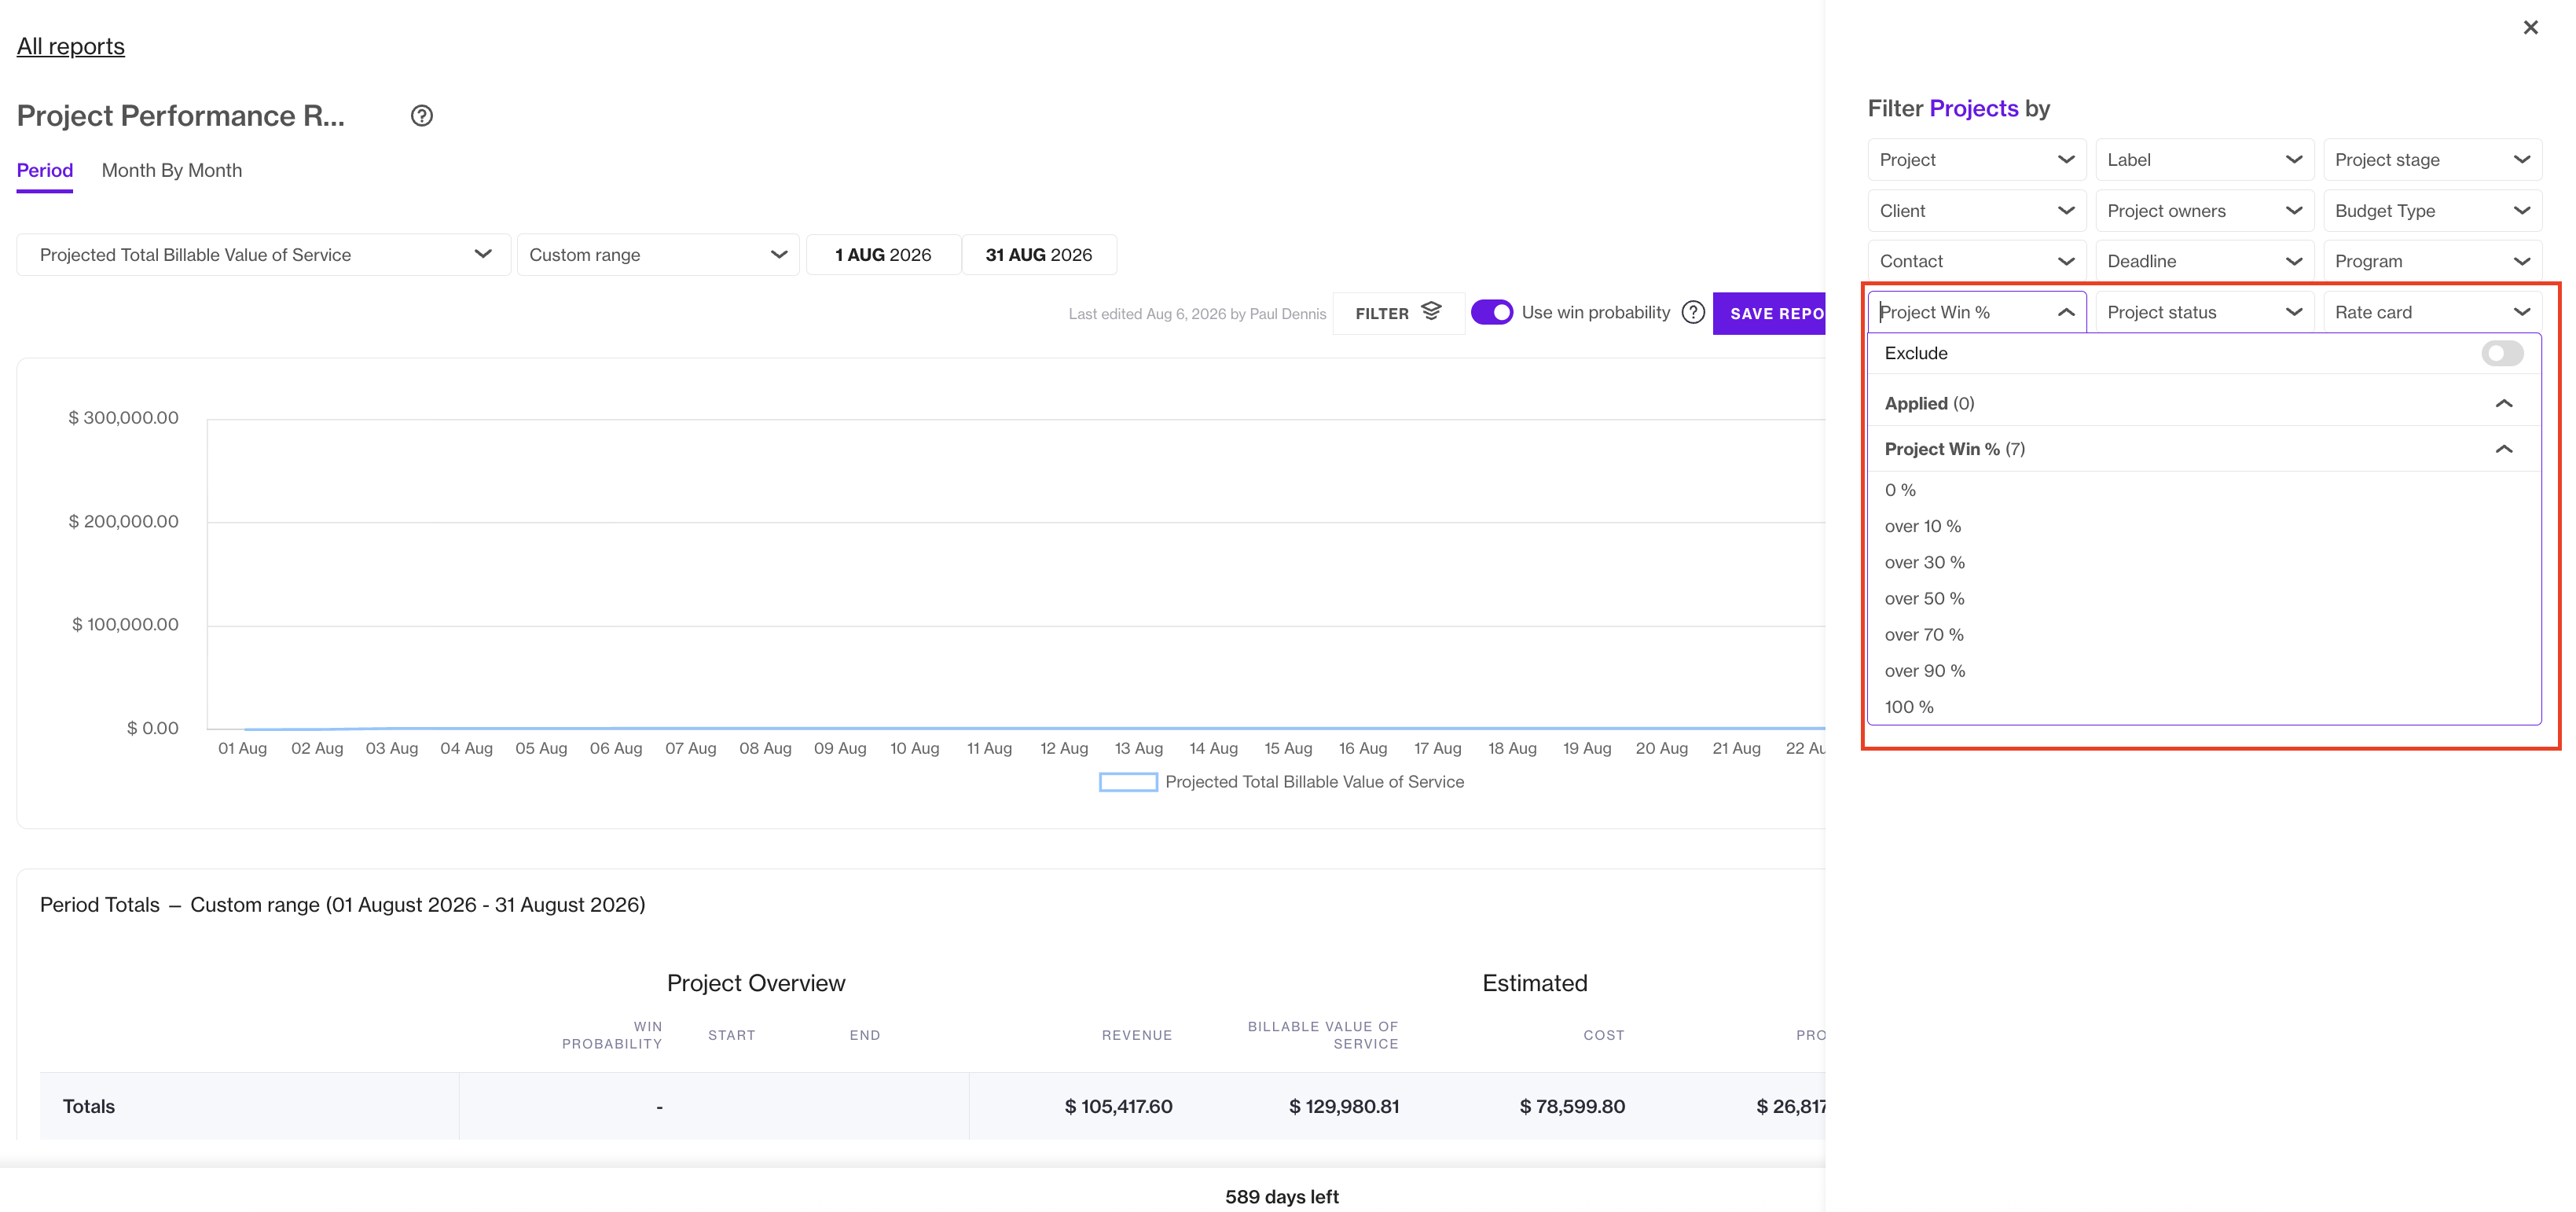The width and height of the screenshot is (2576, 1212).
Task: Click the win probability help icon
Action: [1693, 313]
